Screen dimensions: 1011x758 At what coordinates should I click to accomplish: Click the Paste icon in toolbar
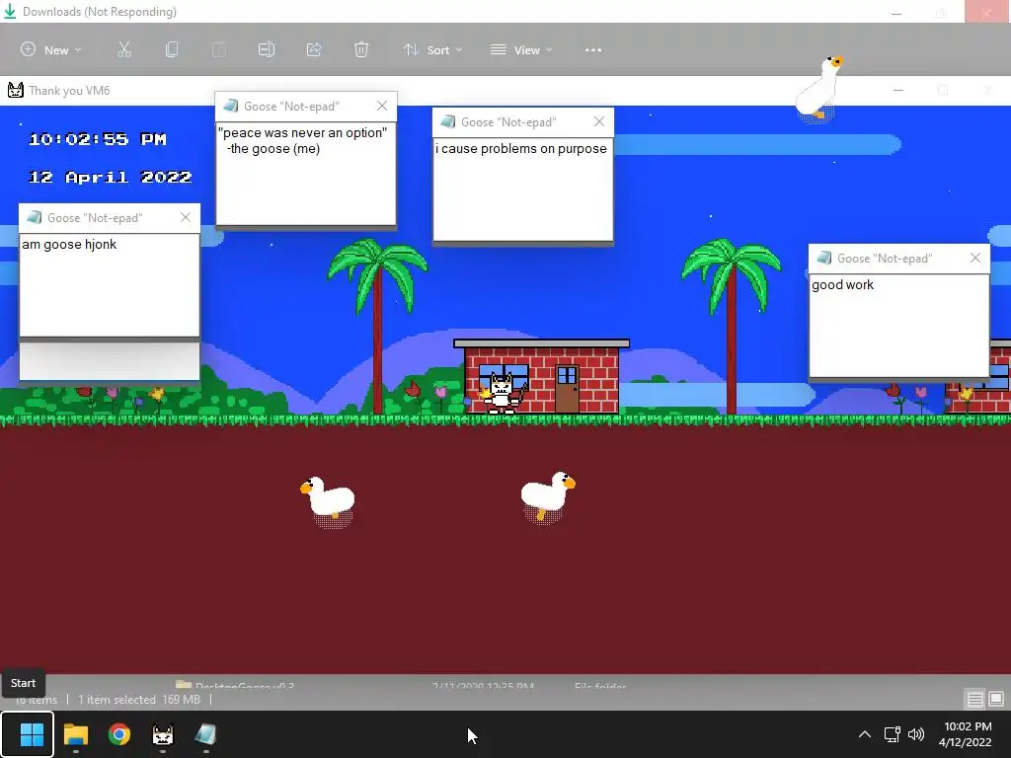pyautogui.click(x=219, y=49)
